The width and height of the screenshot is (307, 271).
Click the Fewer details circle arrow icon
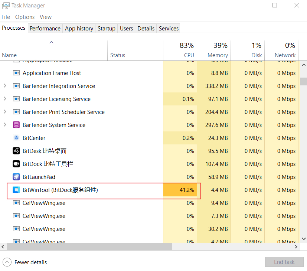tap(7, 262)
